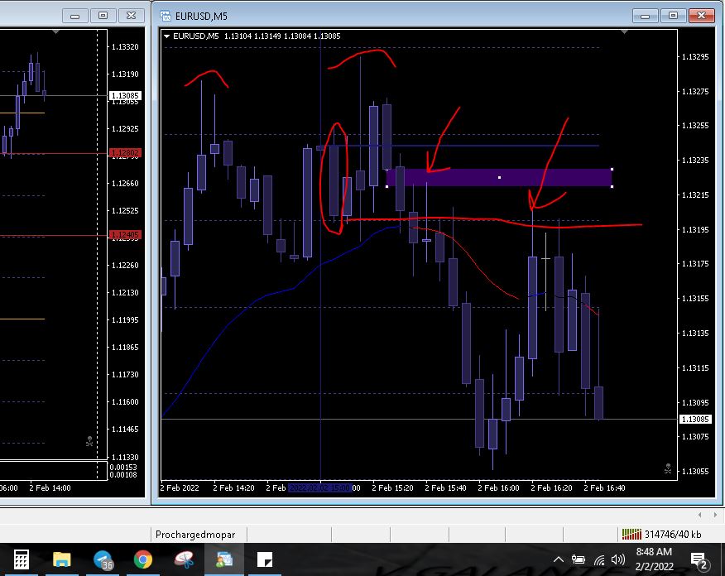This screenshot has width=725, height=576.
Task: Click the red 1.12405 price label
Action: tap(125, 235)
